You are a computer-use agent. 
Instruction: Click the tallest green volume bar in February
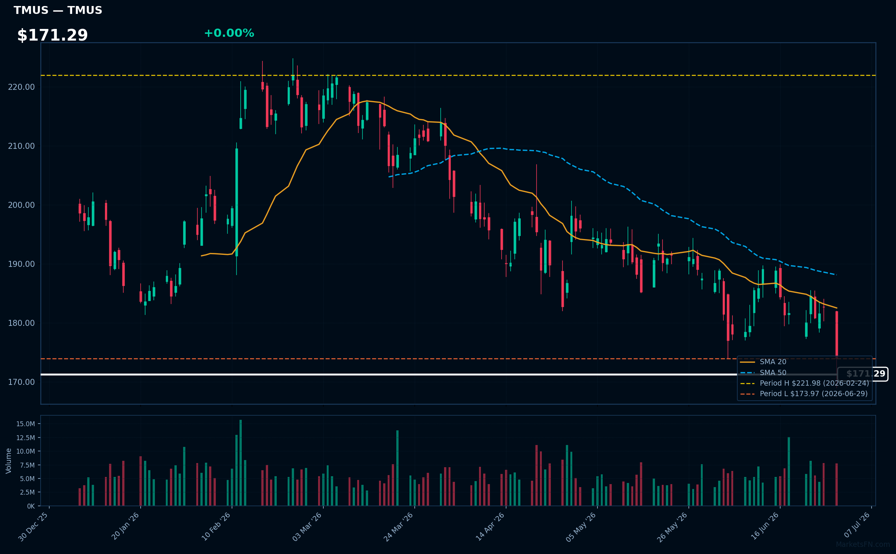pyautogui.click(x=241, y=463)
